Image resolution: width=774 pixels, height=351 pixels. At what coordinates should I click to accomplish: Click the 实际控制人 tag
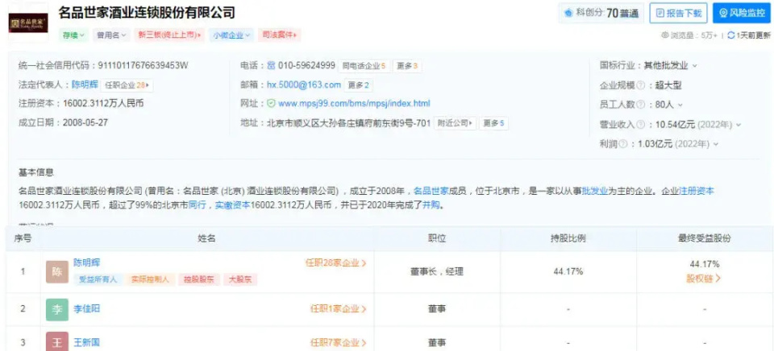coord(150,279)
